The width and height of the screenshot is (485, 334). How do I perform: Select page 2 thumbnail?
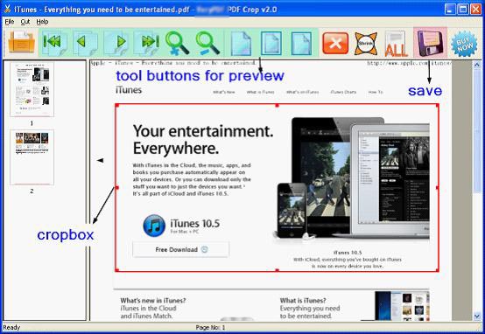32,157
